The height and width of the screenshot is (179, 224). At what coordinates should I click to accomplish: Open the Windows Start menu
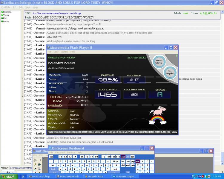tap(8, 177)
